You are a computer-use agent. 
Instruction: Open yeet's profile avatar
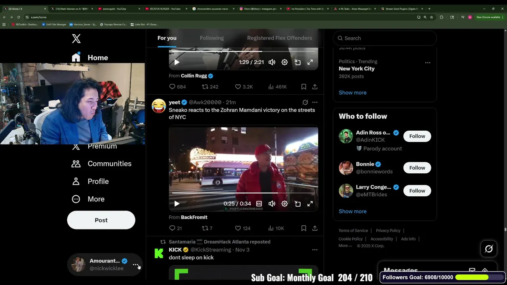(159, 106)
